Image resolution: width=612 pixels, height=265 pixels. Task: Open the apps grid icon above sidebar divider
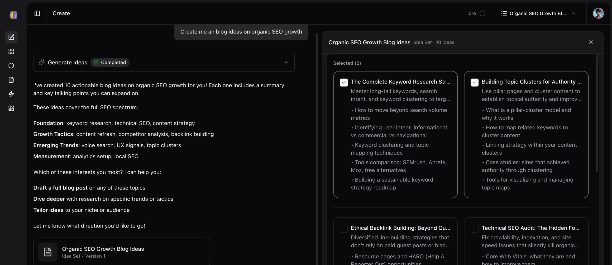point(11,108)
